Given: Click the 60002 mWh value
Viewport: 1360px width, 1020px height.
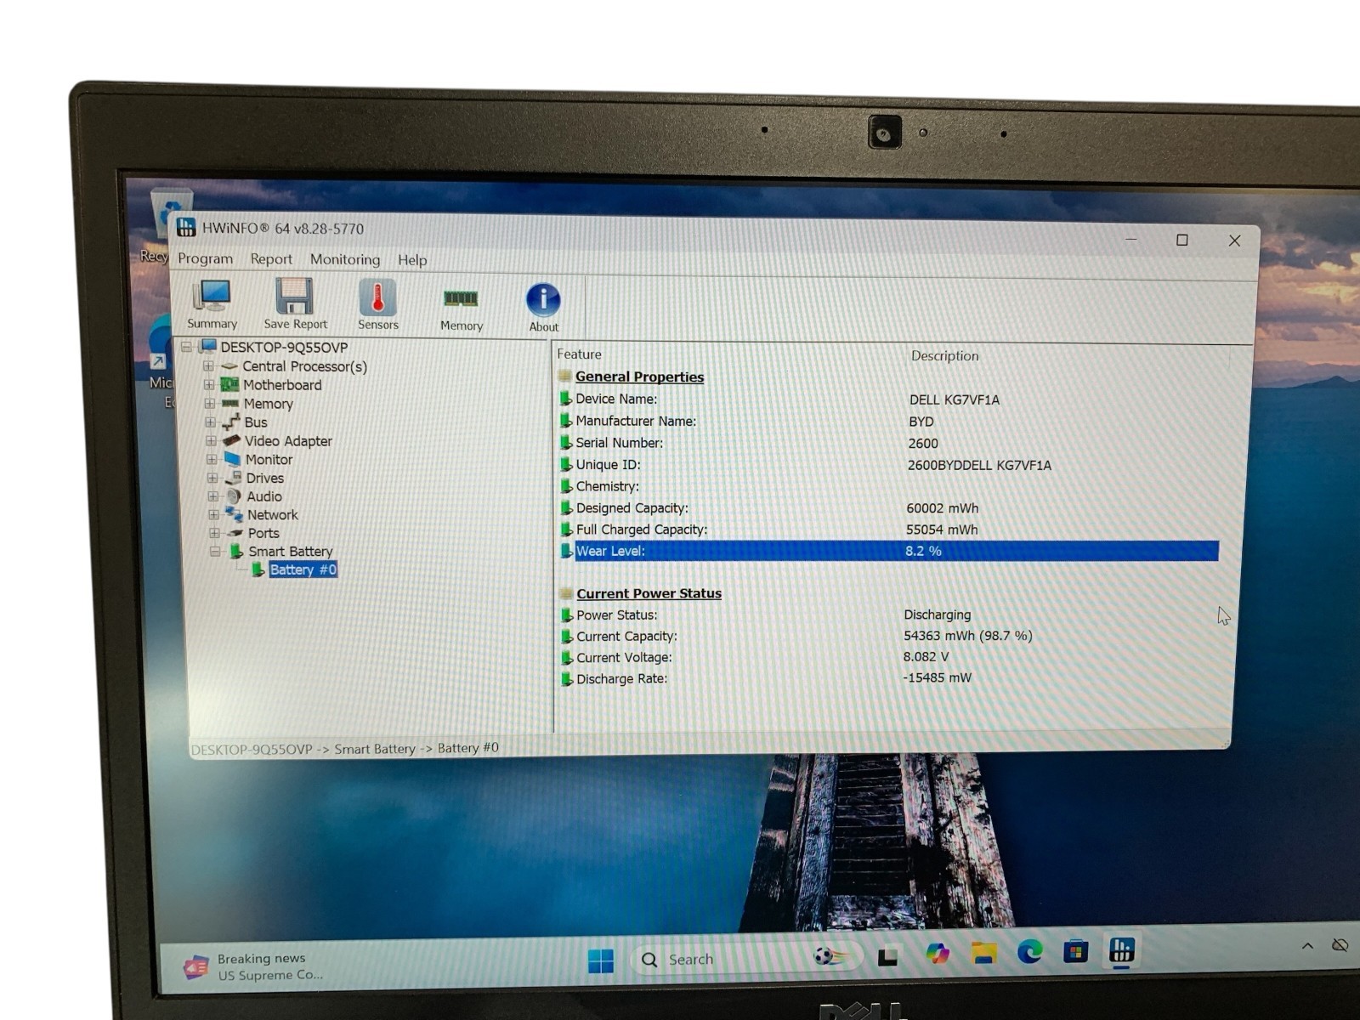Looking at the screenshot, I should (x=942, y=508).
